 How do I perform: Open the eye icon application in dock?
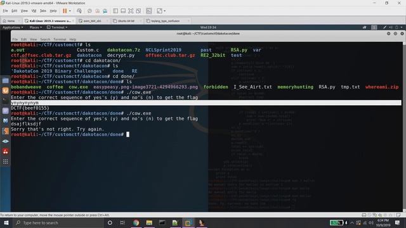pos(6,141)
